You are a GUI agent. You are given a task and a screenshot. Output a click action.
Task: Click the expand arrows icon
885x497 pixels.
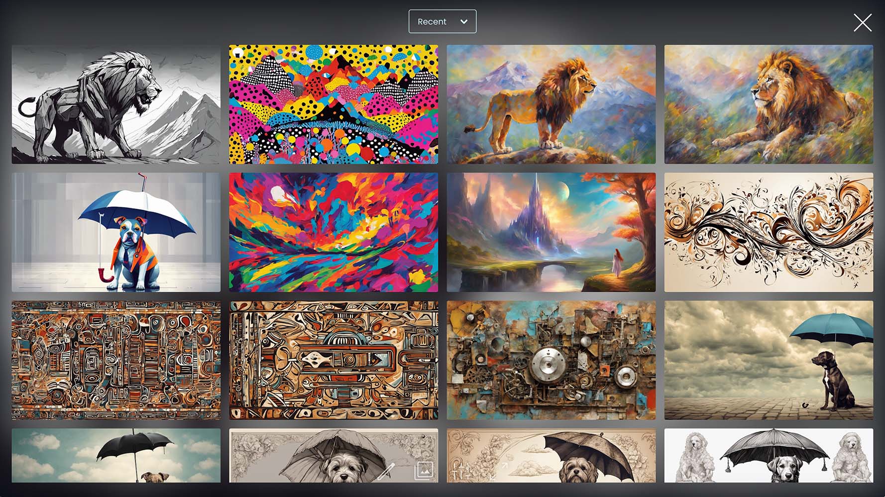498,471
